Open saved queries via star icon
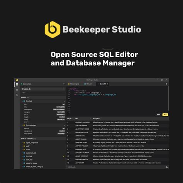The height and width of the screenshot is (183, 183). point(17,90)
